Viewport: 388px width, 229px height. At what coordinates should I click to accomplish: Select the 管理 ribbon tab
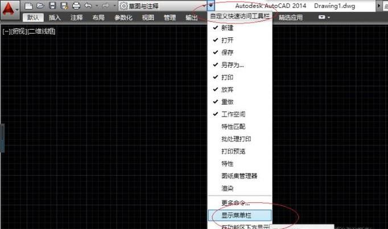click(x=170, y=18)
